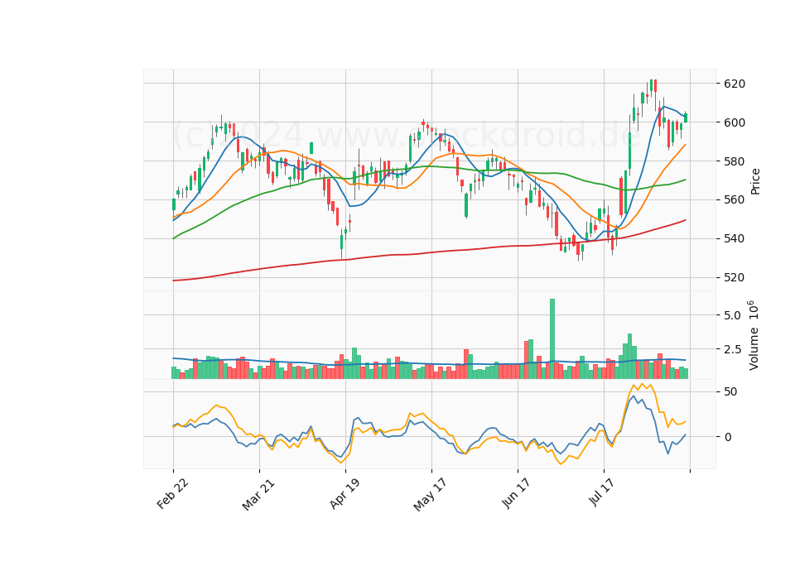The width and height of the screenshot is (795, 571).
Task: Click the 50 oscillator axis tick
Action: [x=730, y=392]
